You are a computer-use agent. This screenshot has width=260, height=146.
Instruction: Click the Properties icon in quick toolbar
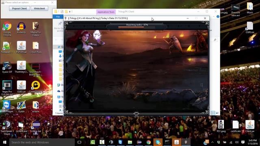pyautogui.click(x=62, y=12)
